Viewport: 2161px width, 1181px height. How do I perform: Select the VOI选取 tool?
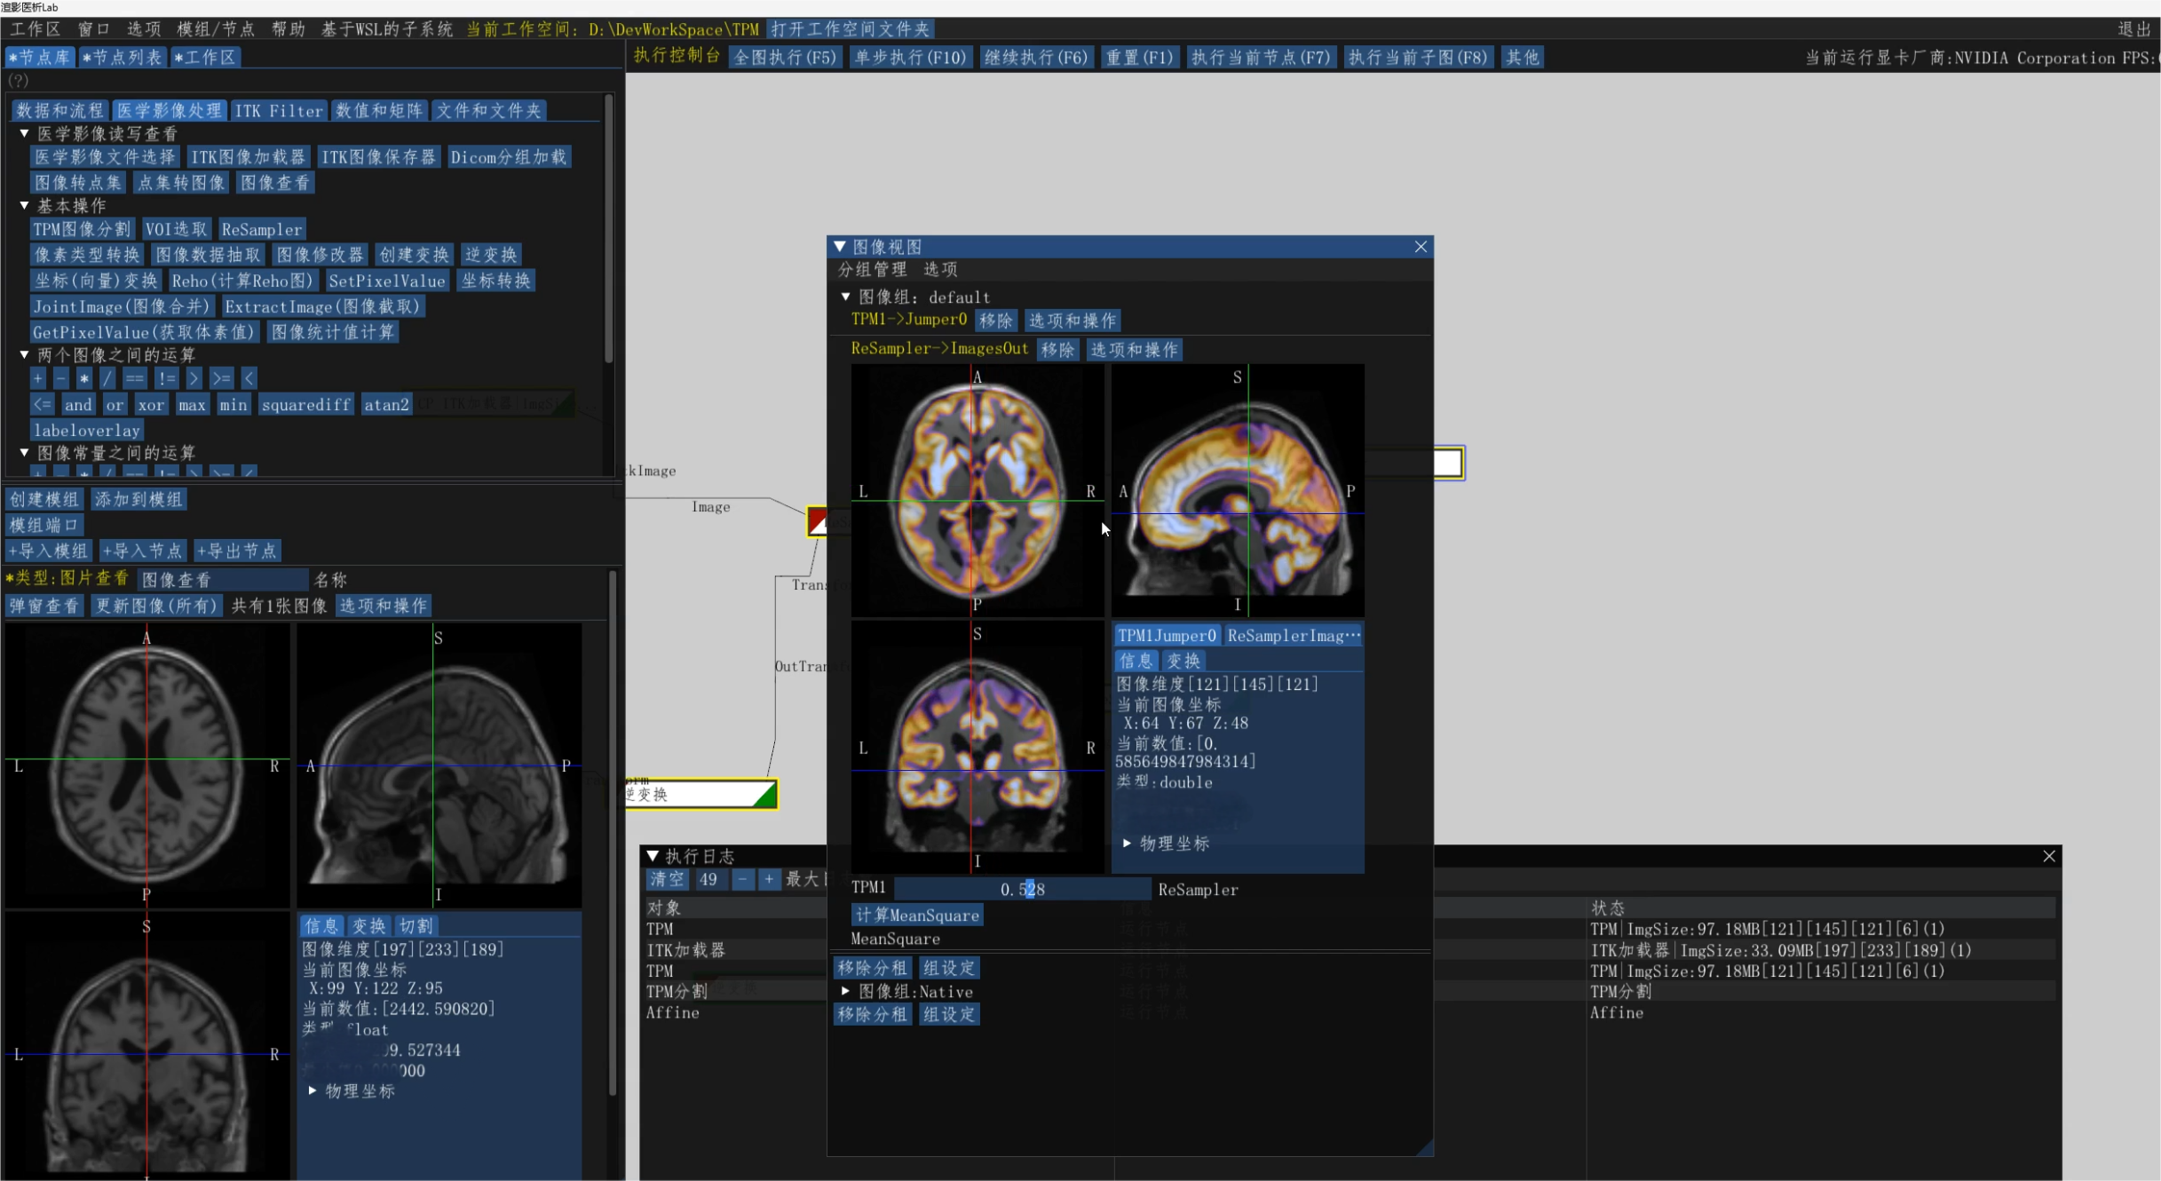pos(176,228)
